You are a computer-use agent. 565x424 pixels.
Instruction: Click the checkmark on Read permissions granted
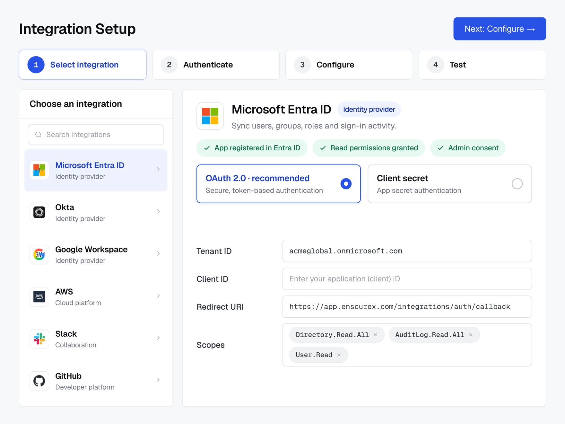coord(323,148)
